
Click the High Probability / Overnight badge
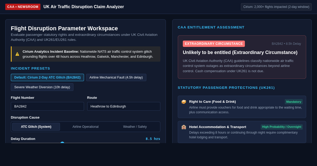[282, 127]
